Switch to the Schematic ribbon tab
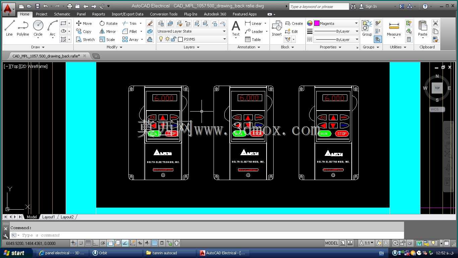This screenshot has width=458, height=258. 62,14
